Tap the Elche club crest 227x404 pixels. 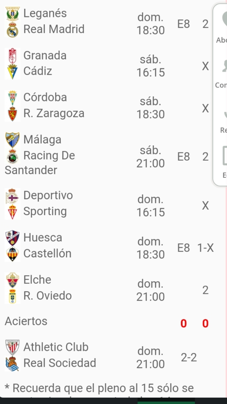click(x=13, y=280)
